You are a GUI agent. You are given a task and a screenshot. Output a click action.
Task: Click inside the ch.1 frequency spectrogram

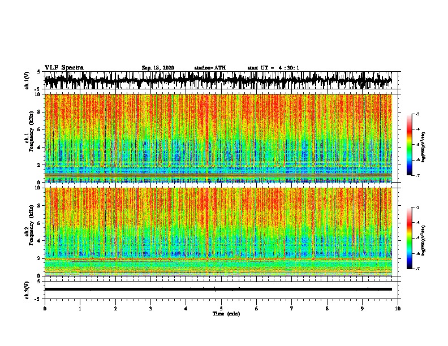pyautogui.click(x=218, y=138)
